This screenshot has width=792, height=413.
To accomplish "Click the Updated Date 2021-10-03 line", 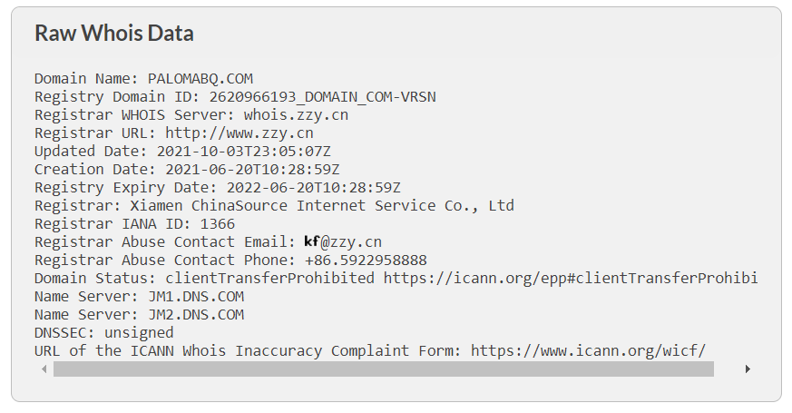I will coord(182,152).
